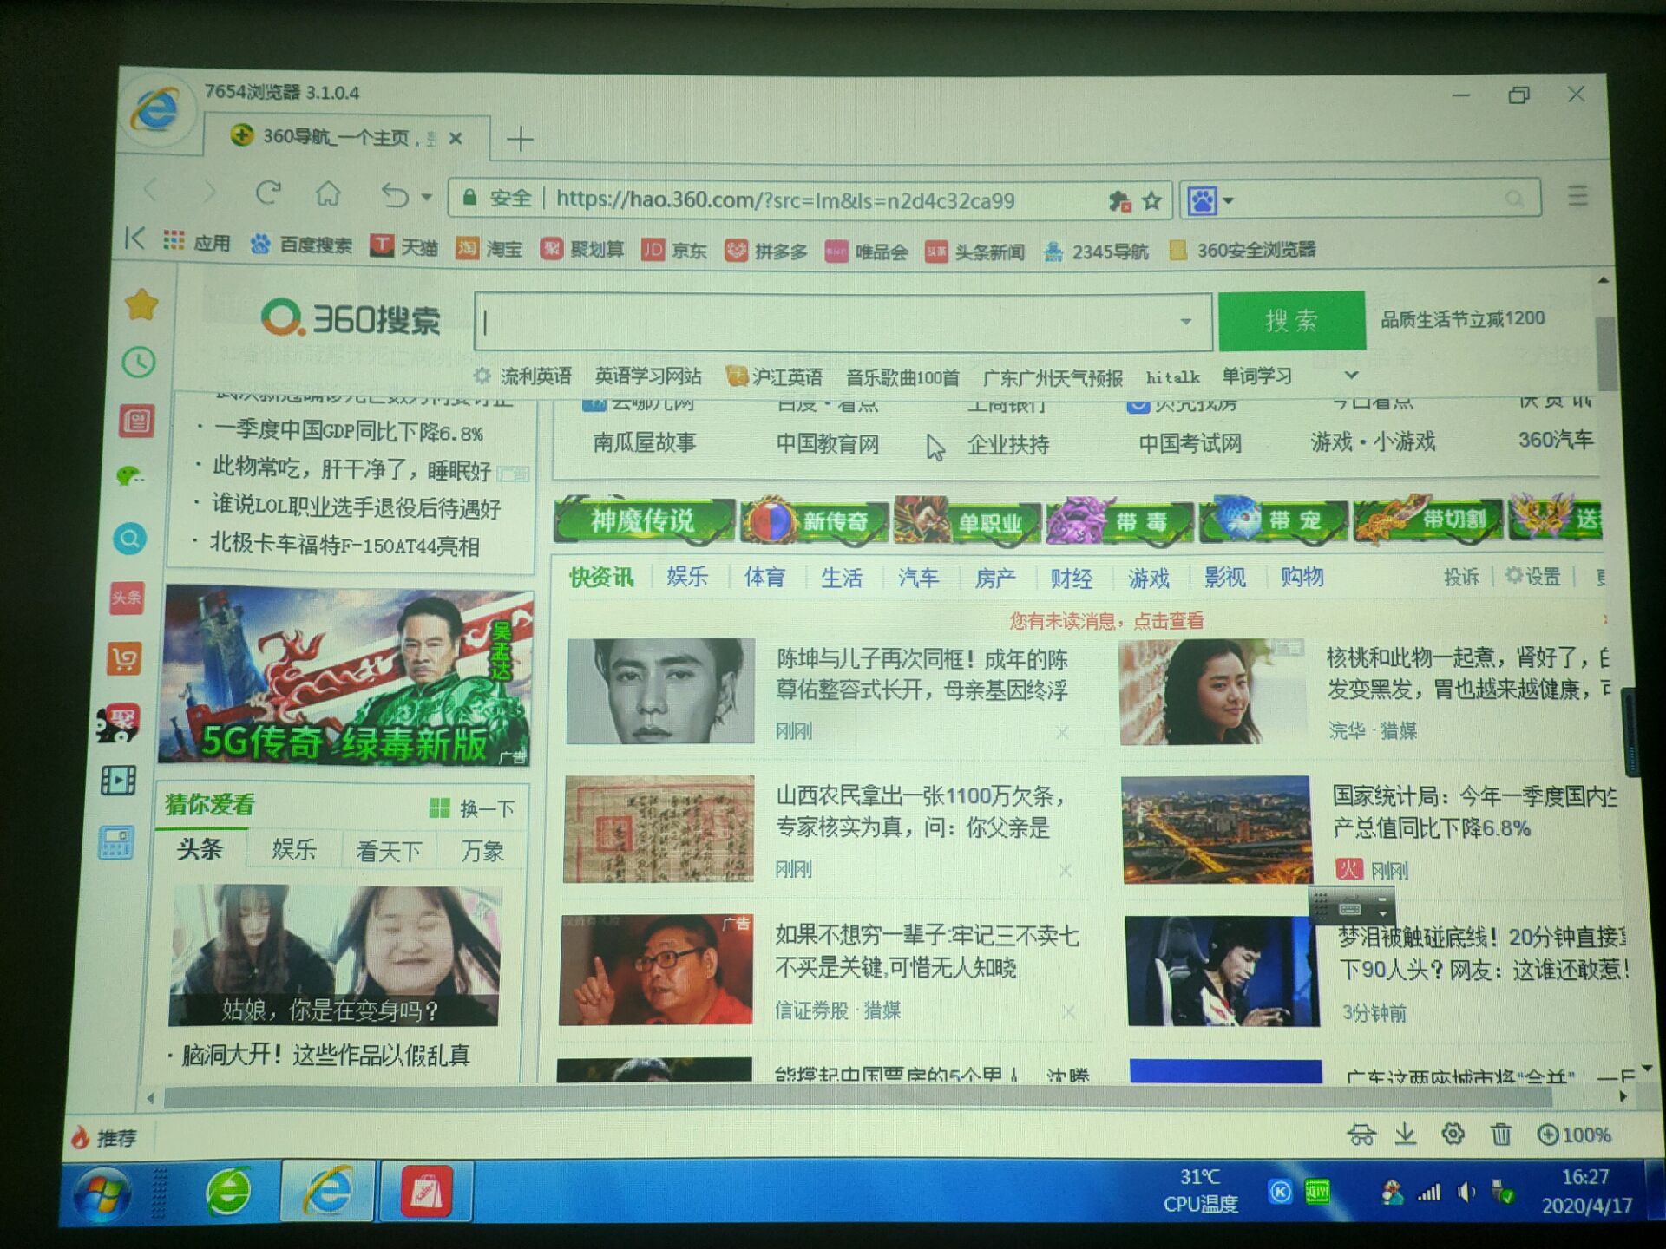Select the 看天下 tab under 猜你爱看
This screenshot has height=1249, width=1666.
click(x=390, y=851)
